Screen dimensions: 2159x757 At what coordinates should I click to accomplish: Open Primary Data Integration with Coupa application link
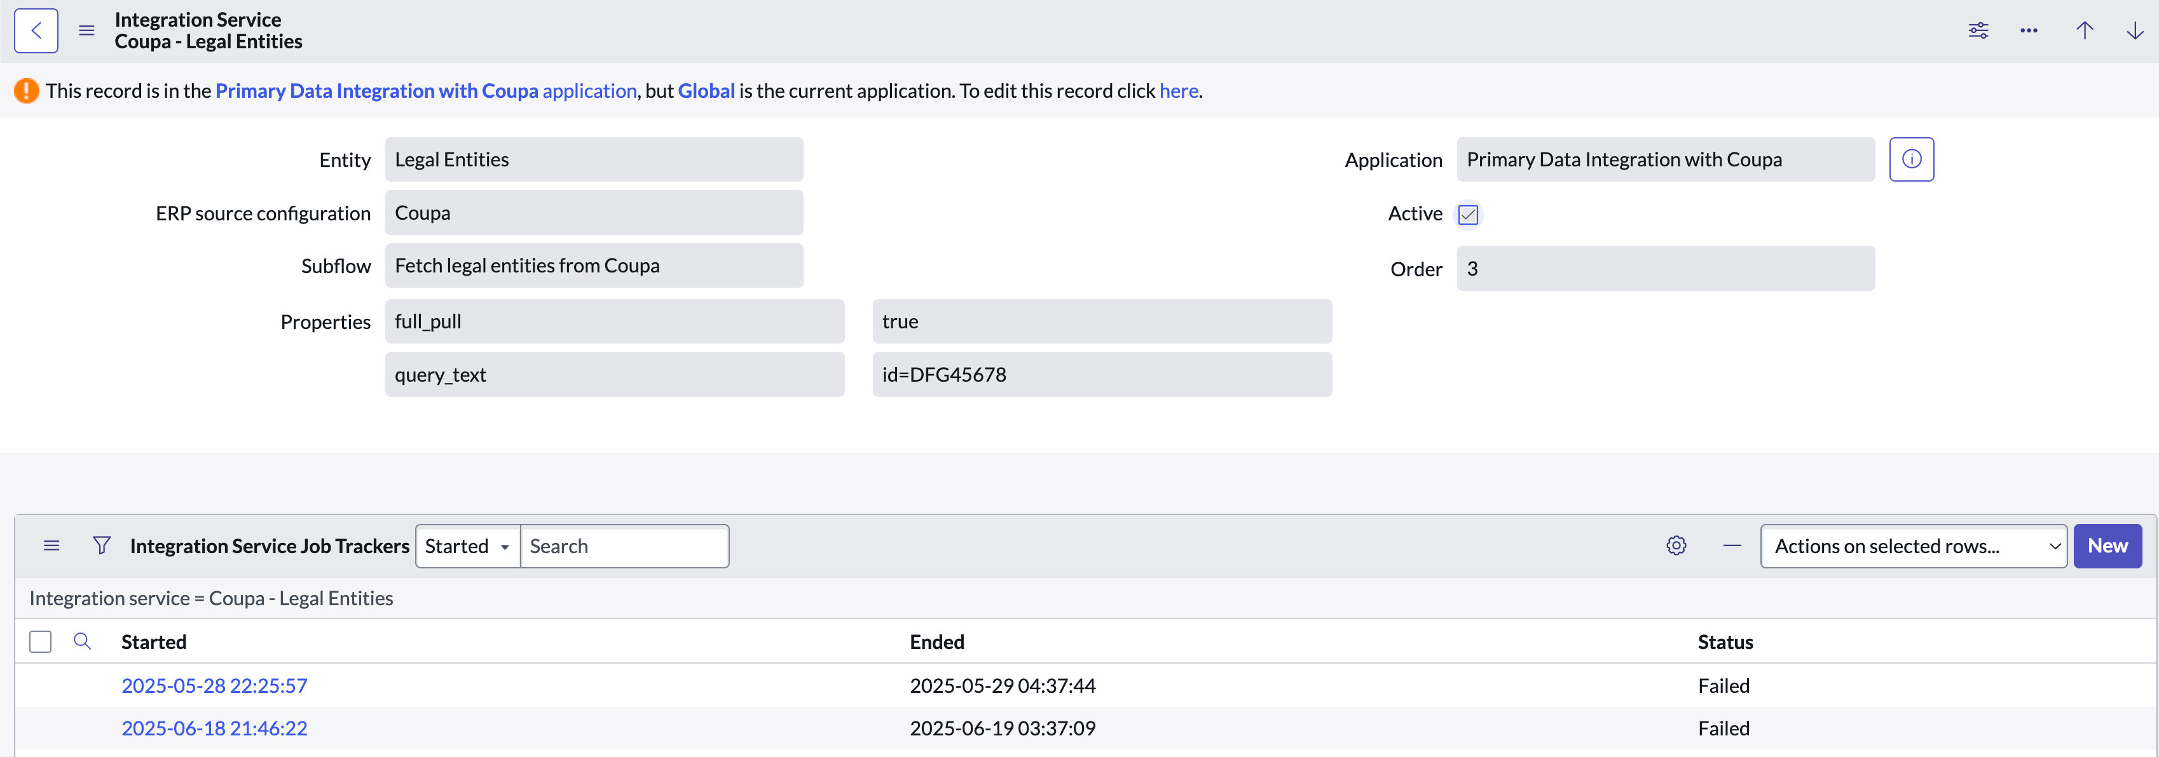[x=426, y=90]
